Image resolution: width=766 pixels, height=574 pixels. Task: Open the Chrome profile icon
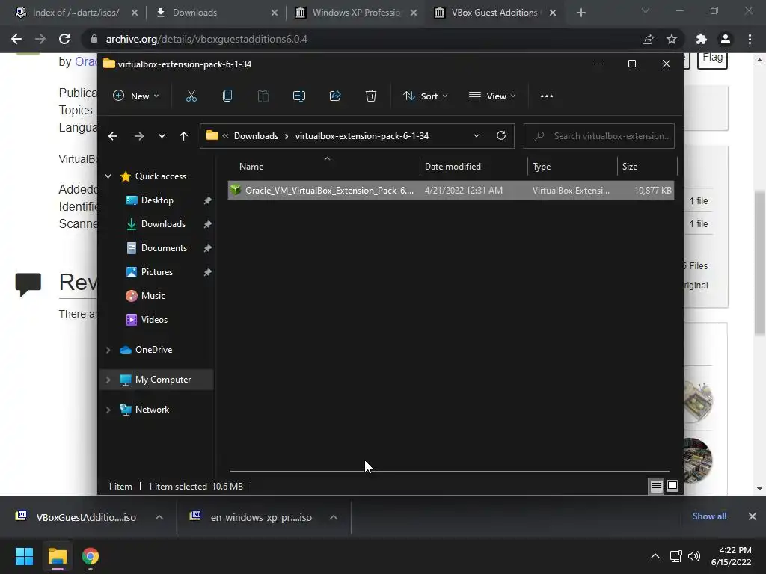(x=726, y=39)
